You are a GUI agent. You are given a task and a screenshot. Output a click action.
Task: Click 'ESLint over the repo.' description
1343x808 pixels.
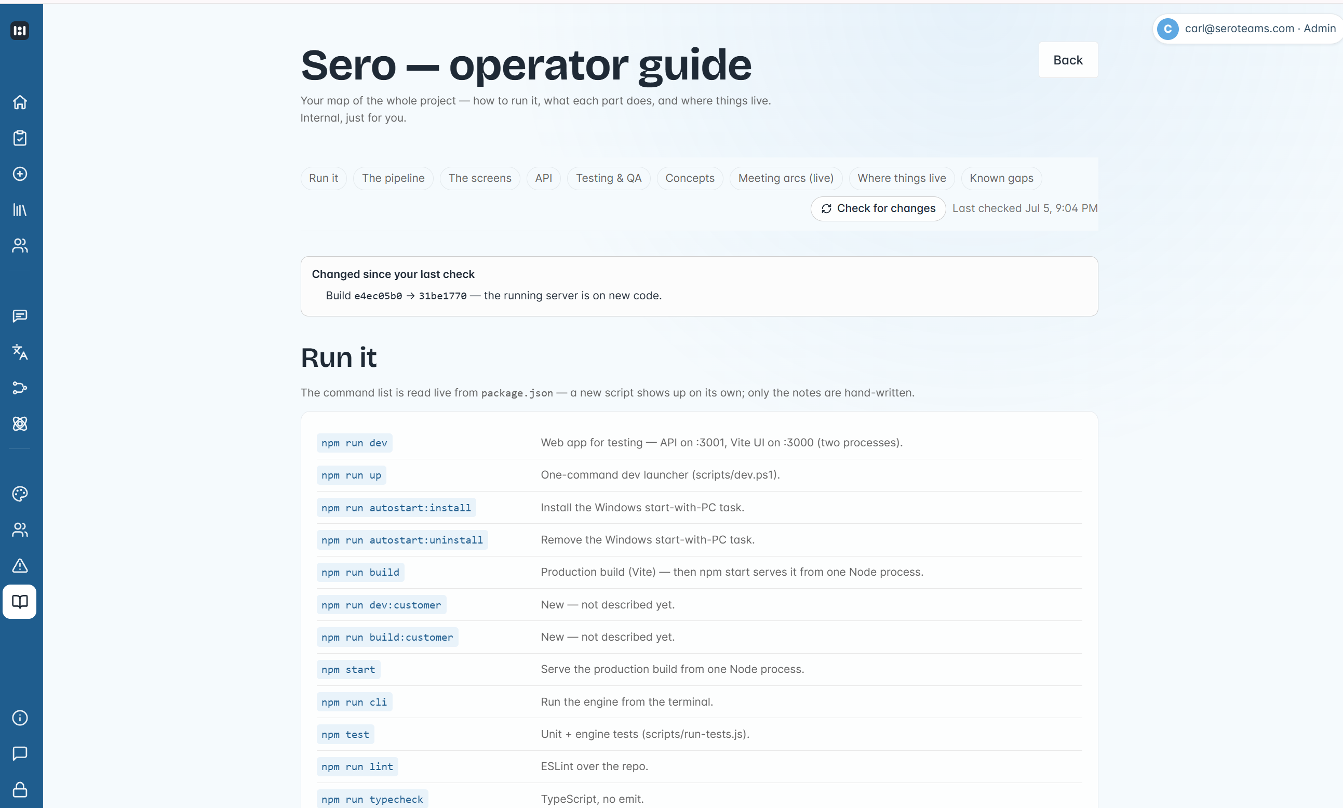594,766
